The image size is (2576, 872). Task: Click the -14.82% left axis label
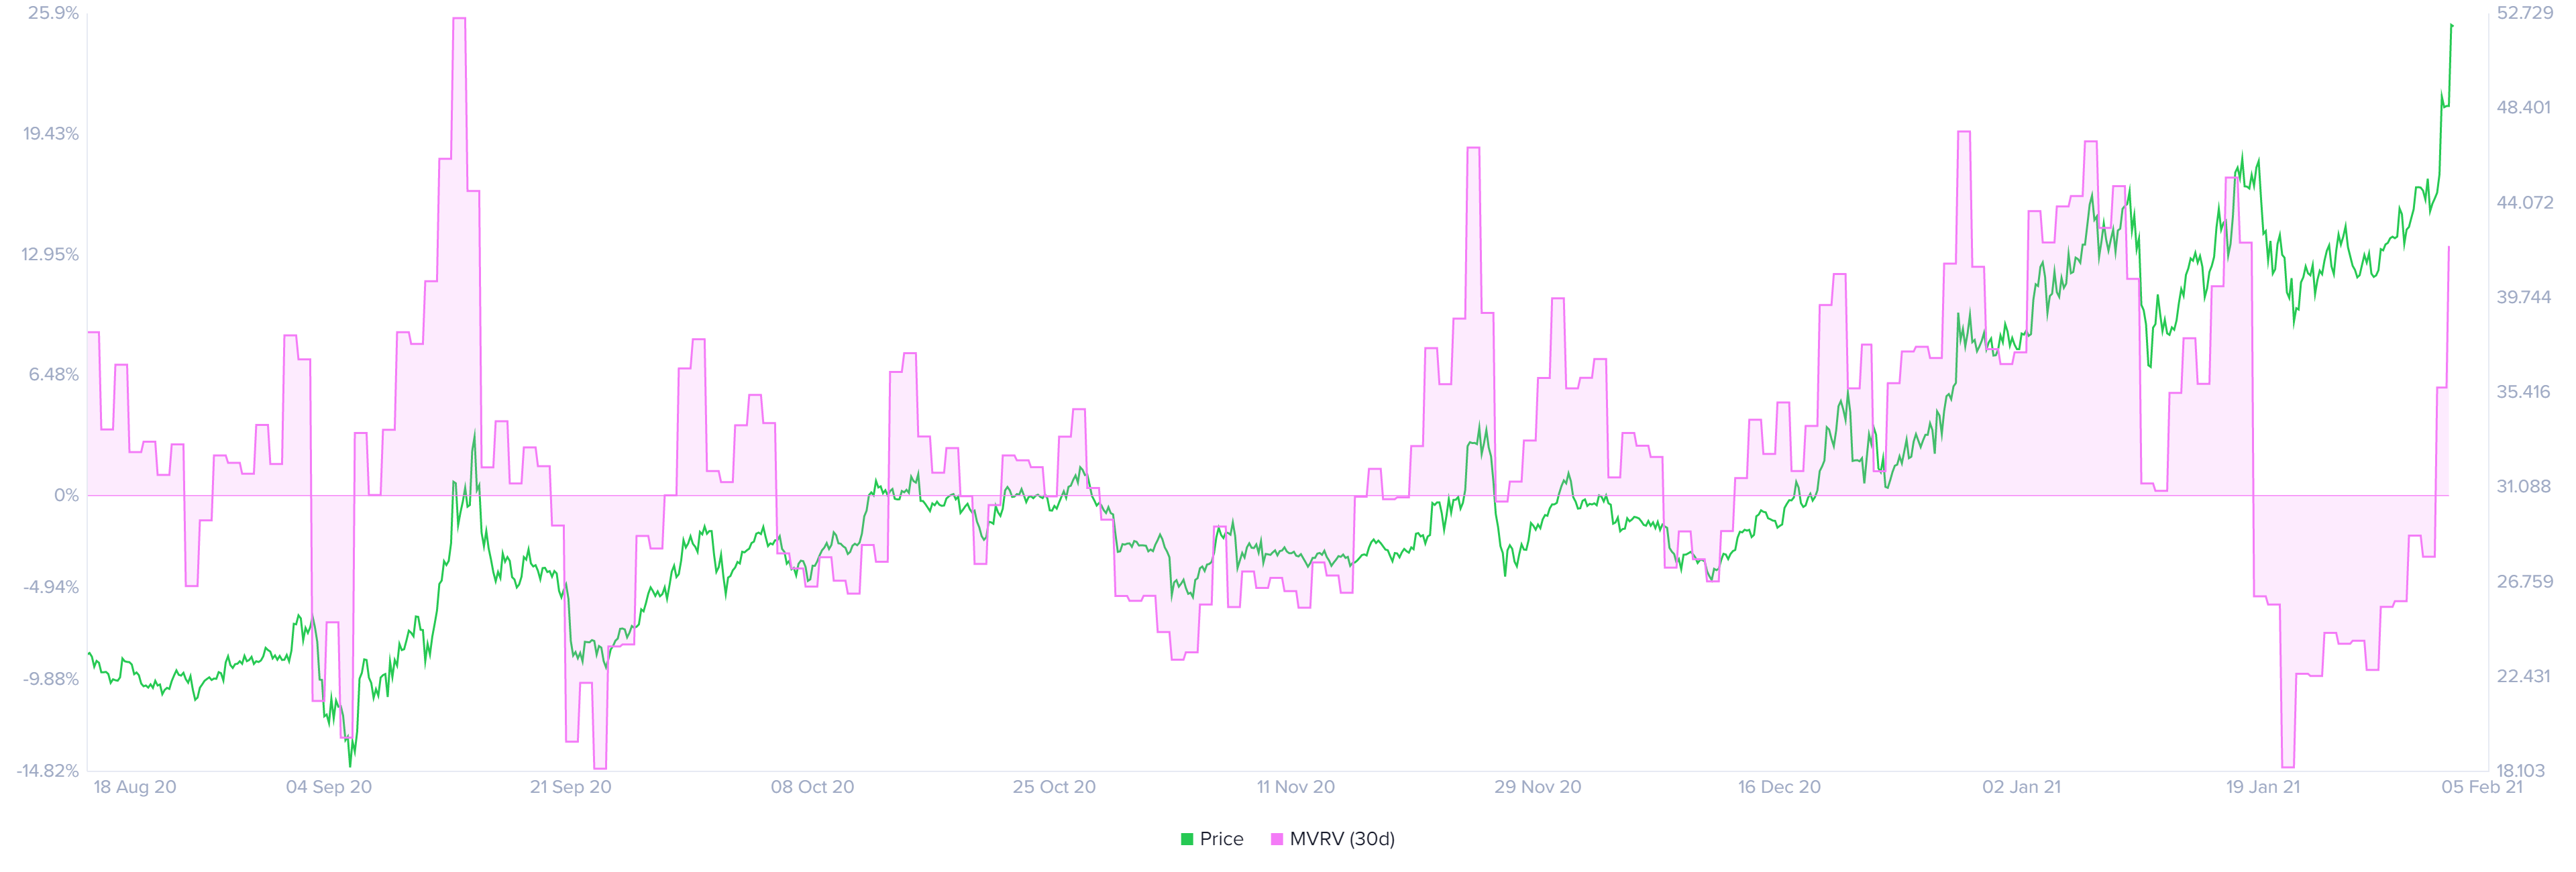[47, 771]
